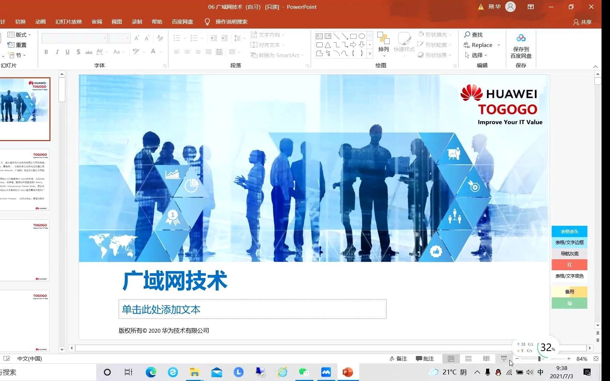
Task: Open the Slide Show (幻灯片放映) tab
Action: (x=68, y=22)
